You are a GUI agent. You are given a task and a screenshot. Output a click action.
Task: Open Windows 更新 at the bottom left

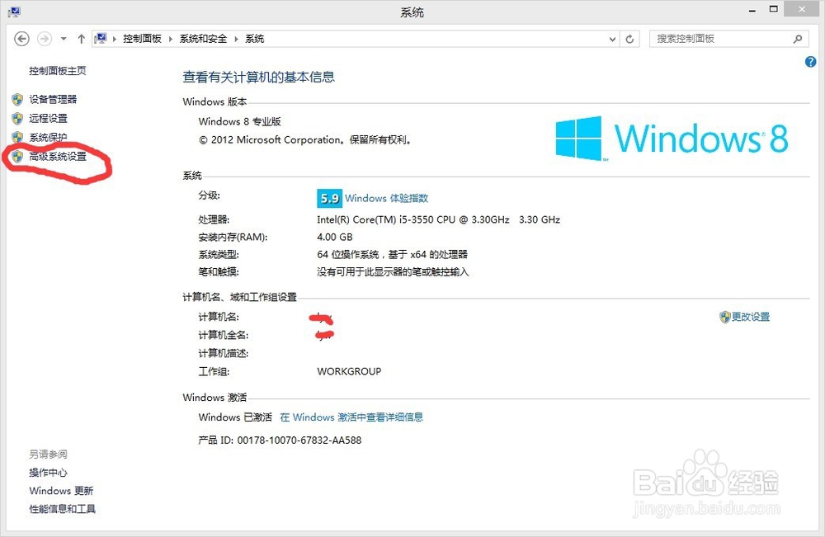pyautogui.click(x=59, y=491)
